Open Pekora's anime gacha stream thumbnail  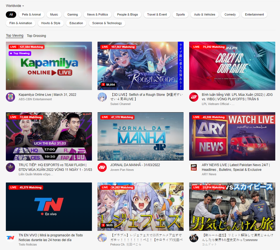140,207
